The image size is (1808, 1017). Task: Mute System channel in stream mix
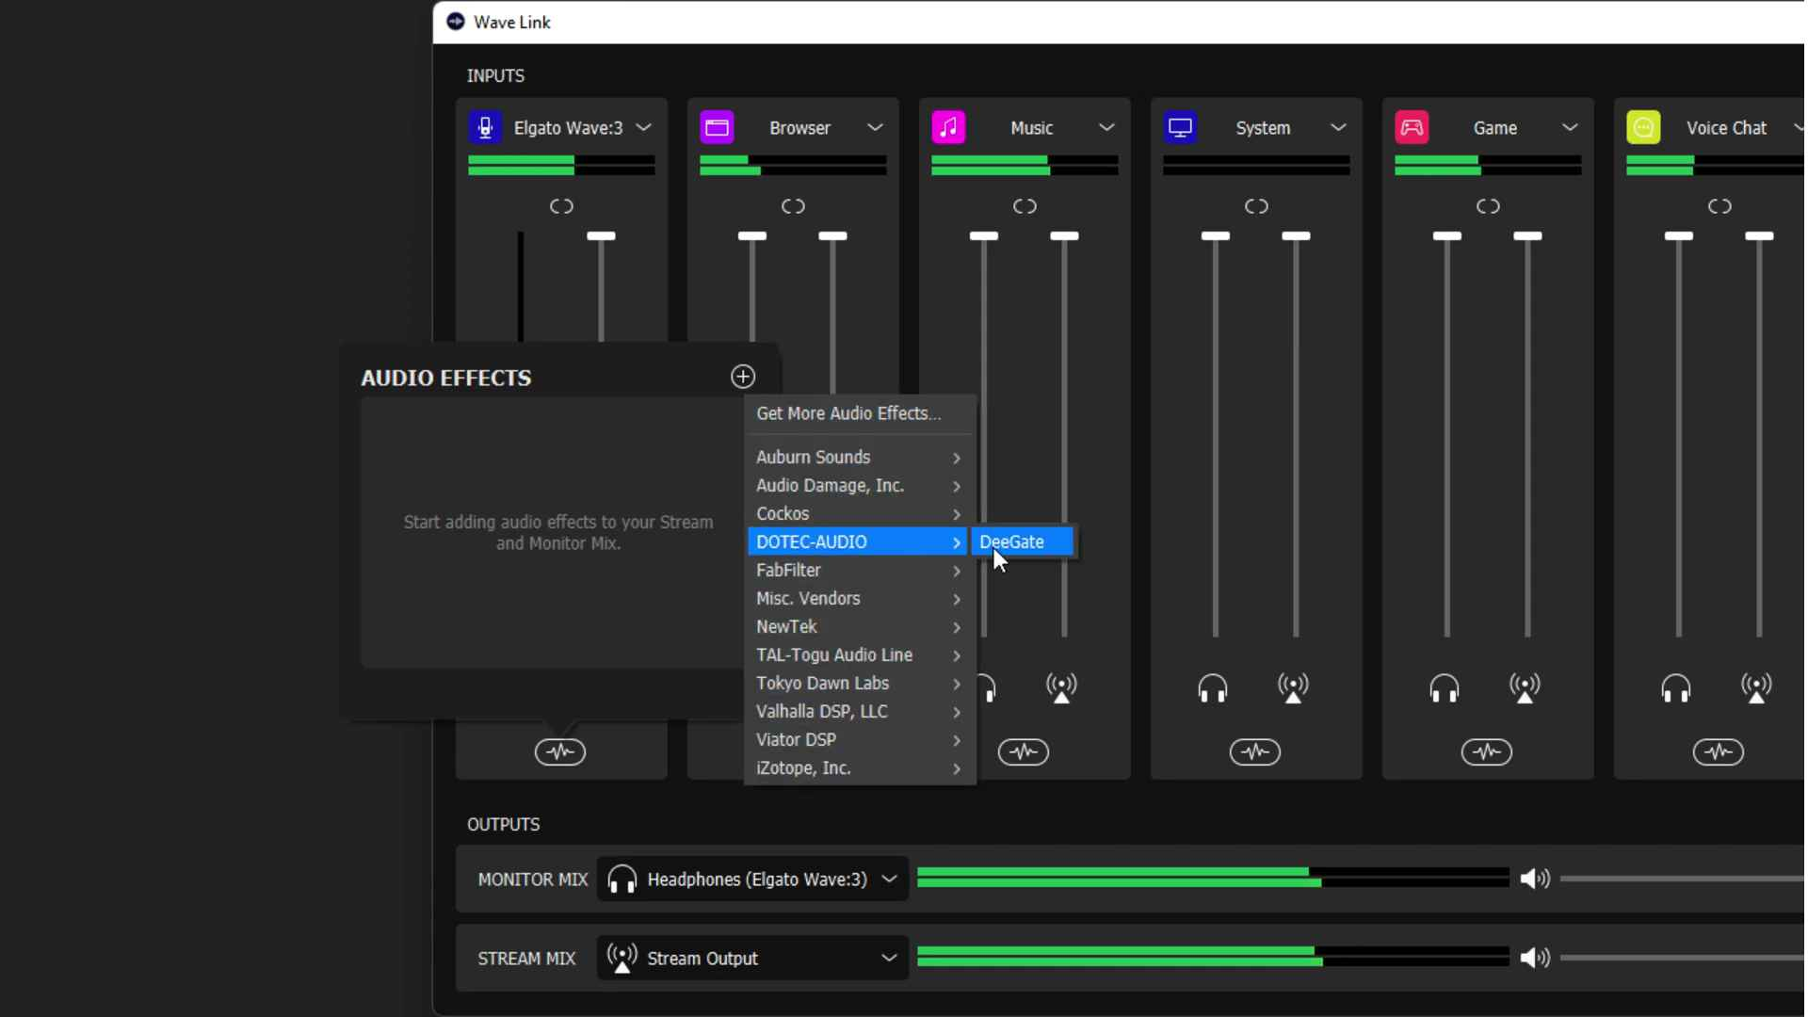coord(1293,688)
